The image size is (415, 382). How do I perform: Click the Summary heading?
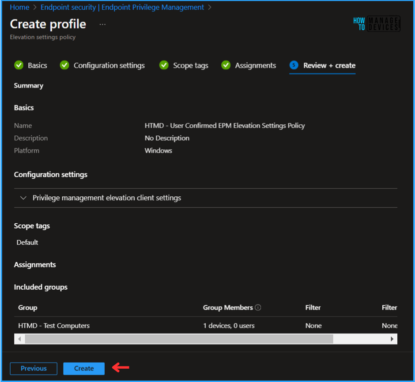(29, 86)
